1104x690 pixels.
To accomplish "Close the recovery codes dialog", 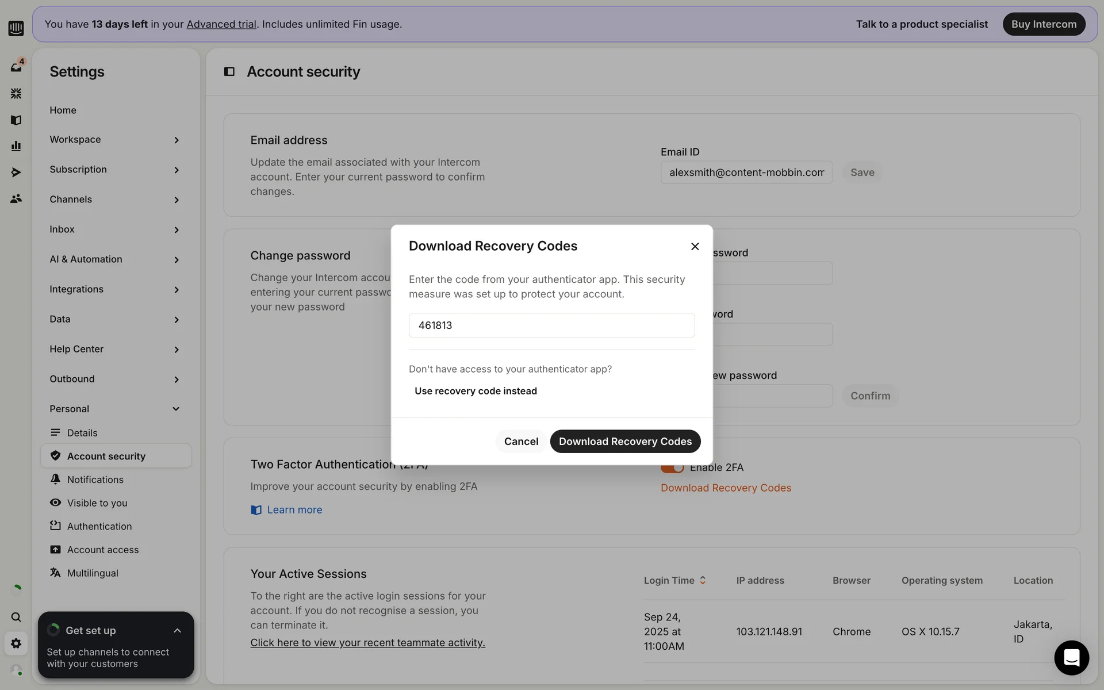I will [695, 246].
